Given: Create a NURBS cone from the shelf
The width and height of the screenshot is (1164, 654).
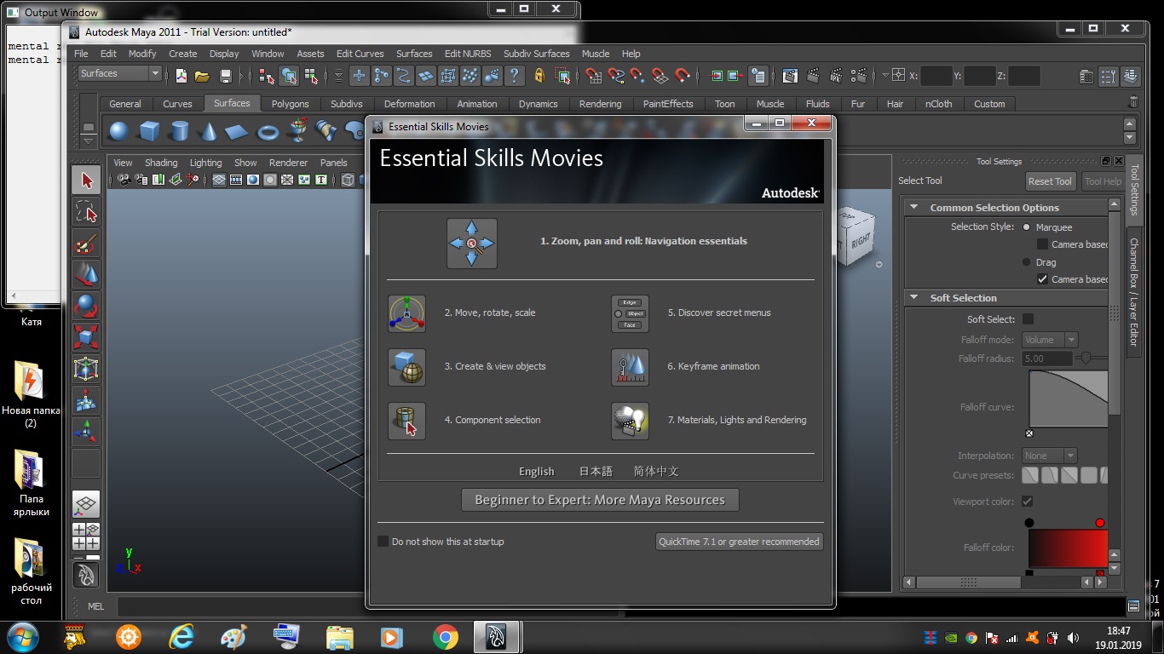Looking at the screenshot, I should coord(209,131).
